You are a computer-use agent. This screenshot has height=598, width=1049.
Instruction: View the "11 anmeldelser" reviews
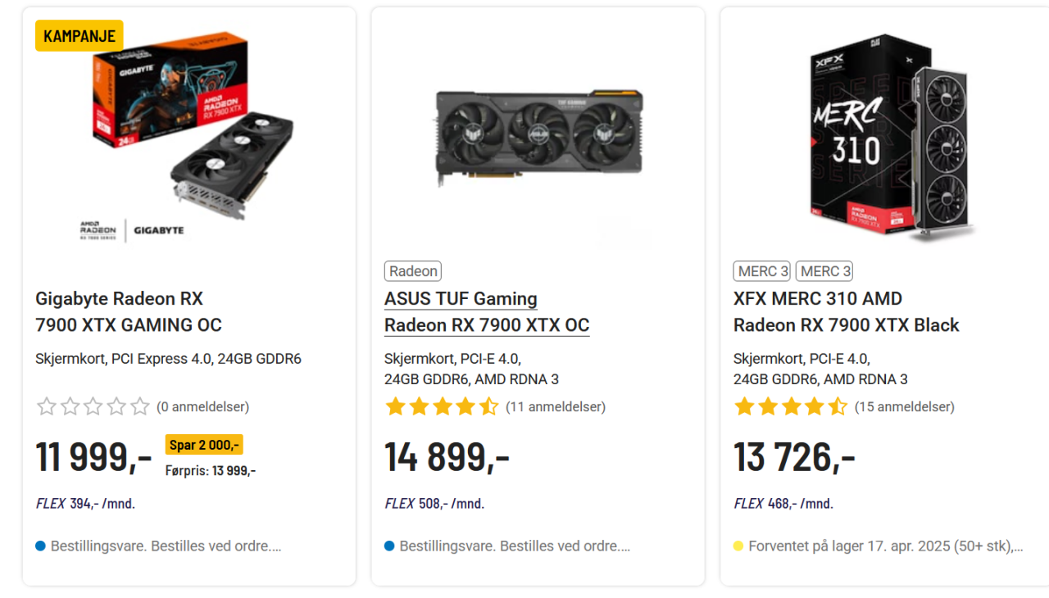point(555,406)
